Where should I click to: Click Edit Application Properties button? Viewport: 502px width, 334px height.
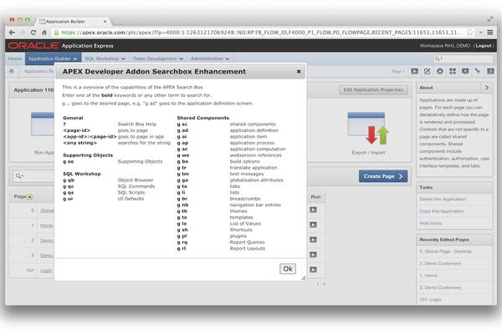click(x=373, y=90)
